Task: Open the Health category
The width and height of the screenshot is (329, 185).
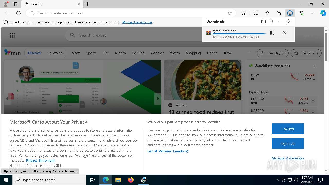Action: (x=212, y=53)
